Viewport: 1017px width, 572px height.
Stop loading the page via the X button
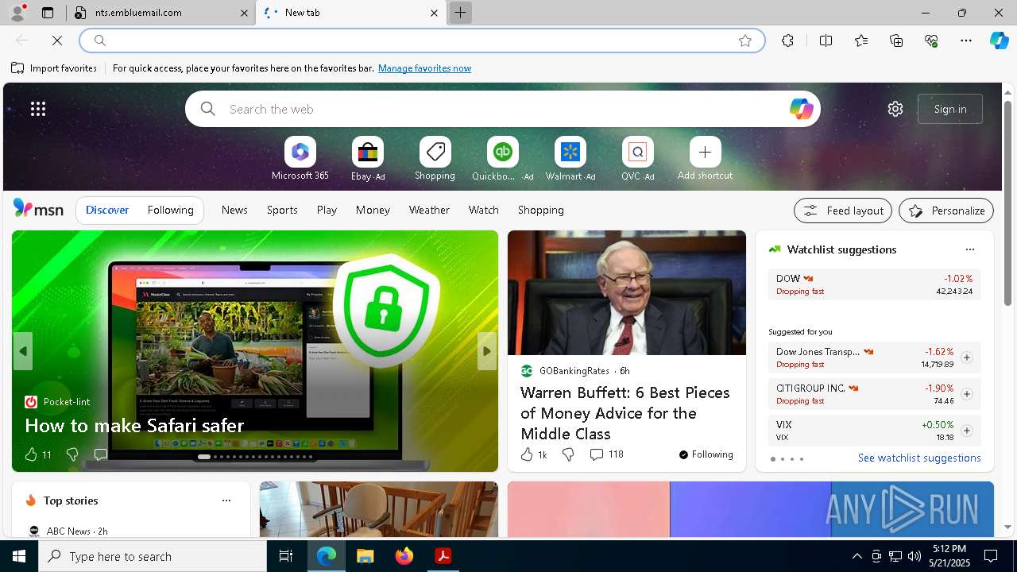pos(57,41)
